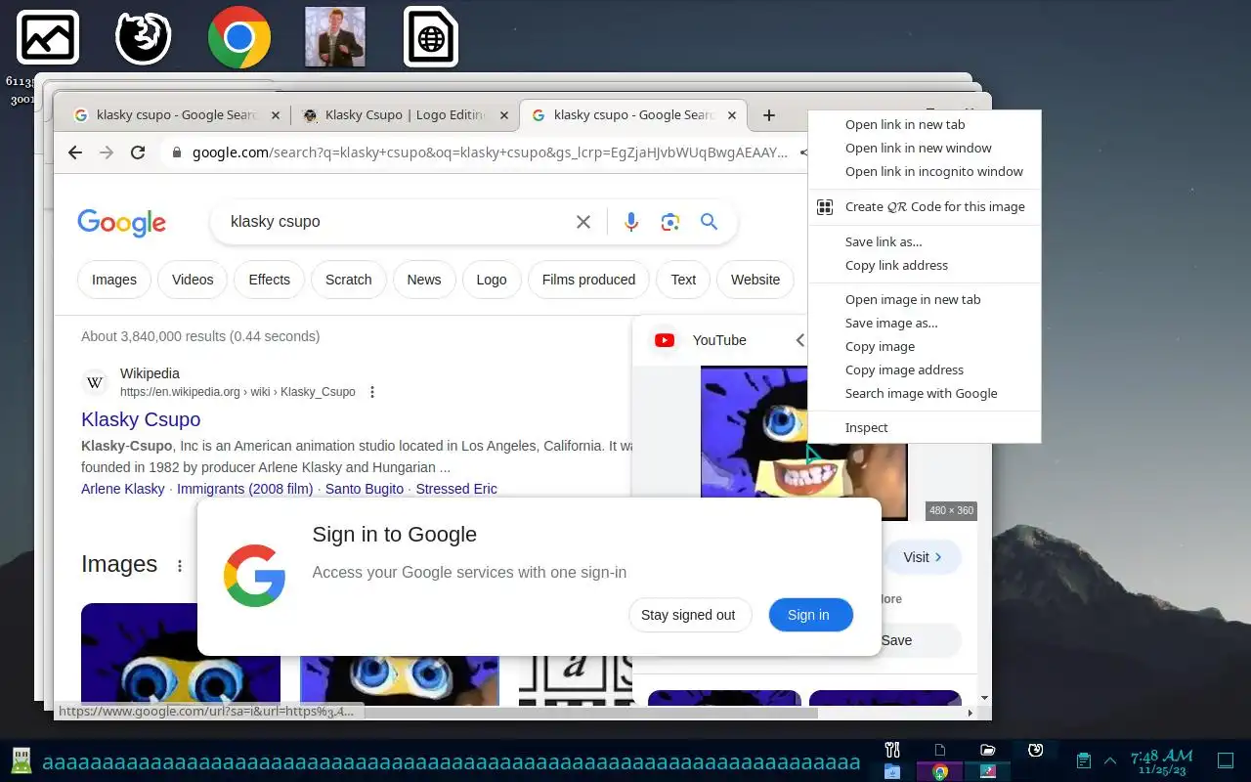Open the Santo Bugito link
The width and height of the screenshot is (1251, 782).
(x=365, y=489)
